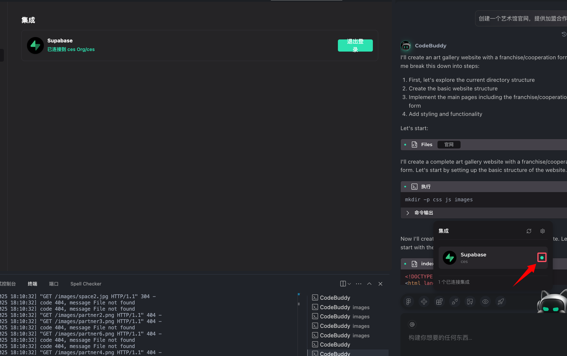This screenshot has width=567, height=356.
Task: Click the terminal icon beside 执行
Action: [414, 186]
